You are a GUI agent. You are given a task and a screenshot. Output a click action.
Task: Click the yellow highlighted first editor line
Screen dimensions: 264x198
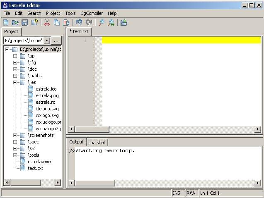pos(181,40)
